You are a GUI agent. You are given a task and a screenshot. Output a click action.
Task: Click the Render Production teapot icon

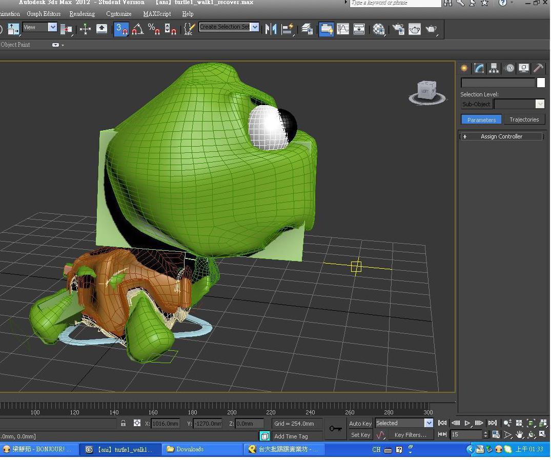click(431, 29)
